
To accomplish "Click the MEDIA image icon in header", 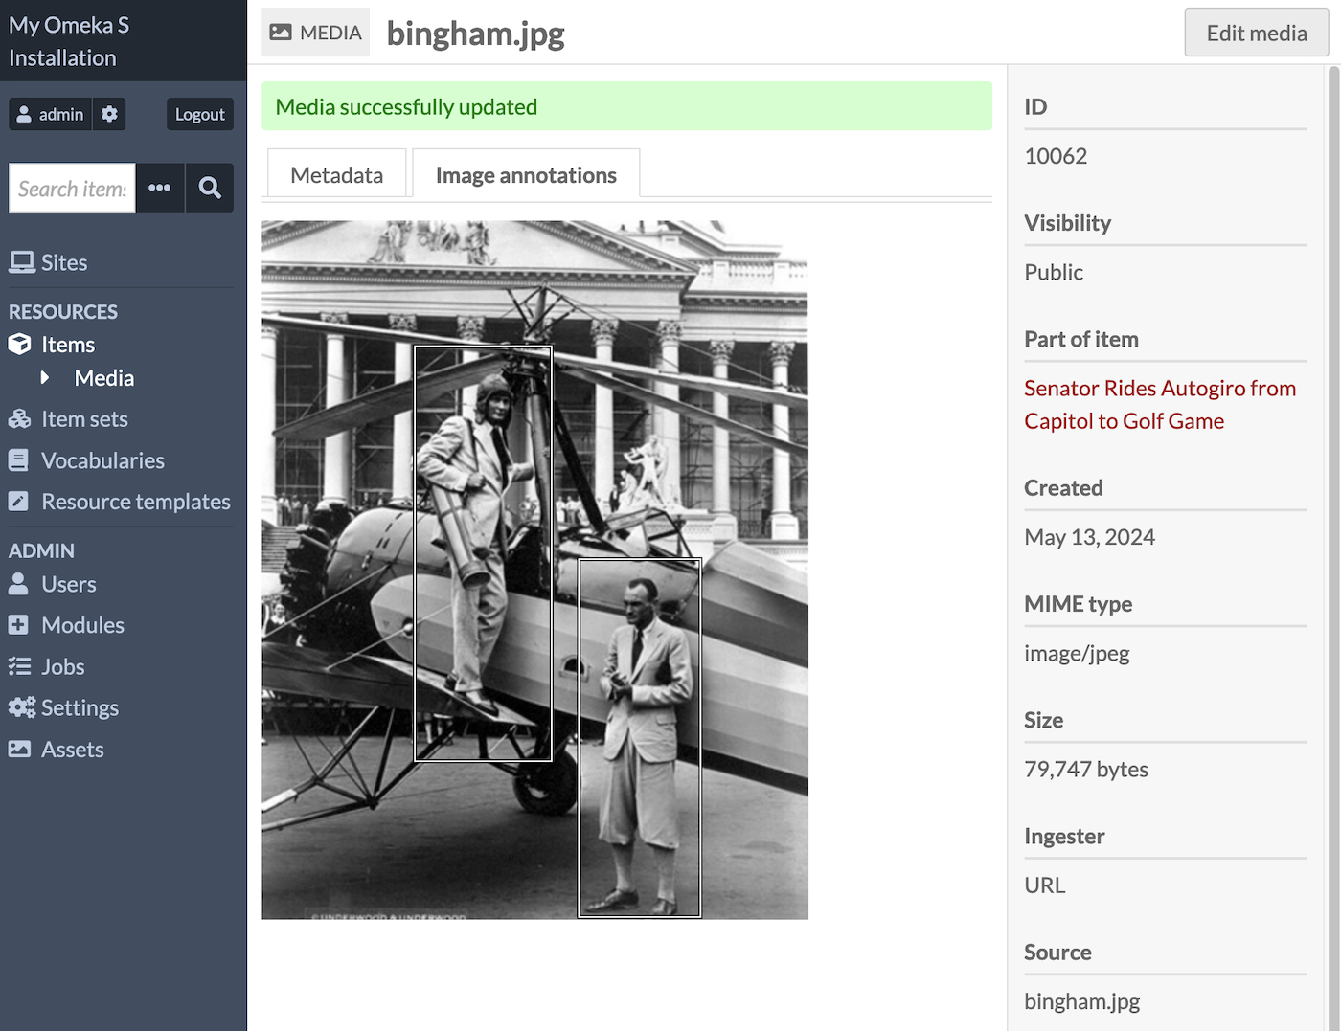I will coord(280,33).
